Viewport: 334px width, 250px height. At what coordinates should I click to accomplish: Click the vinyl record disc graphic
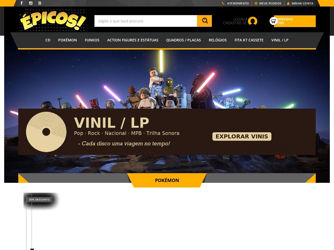coord(46,132)
